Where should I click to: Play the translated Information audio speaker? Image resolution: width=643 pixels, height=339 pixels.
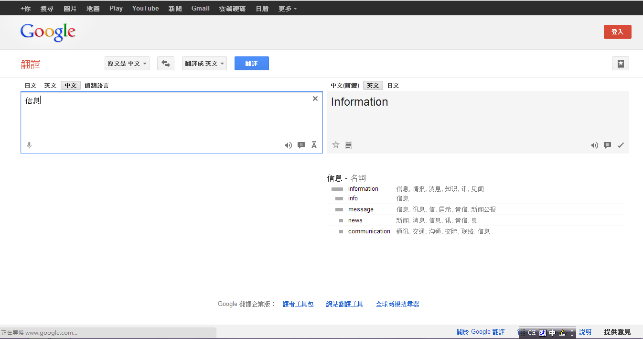[595, 145]
